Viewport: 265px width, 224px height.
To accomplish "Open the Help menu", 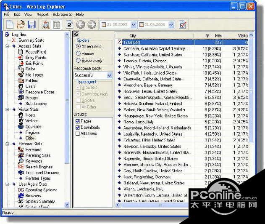I will point(80,14).
